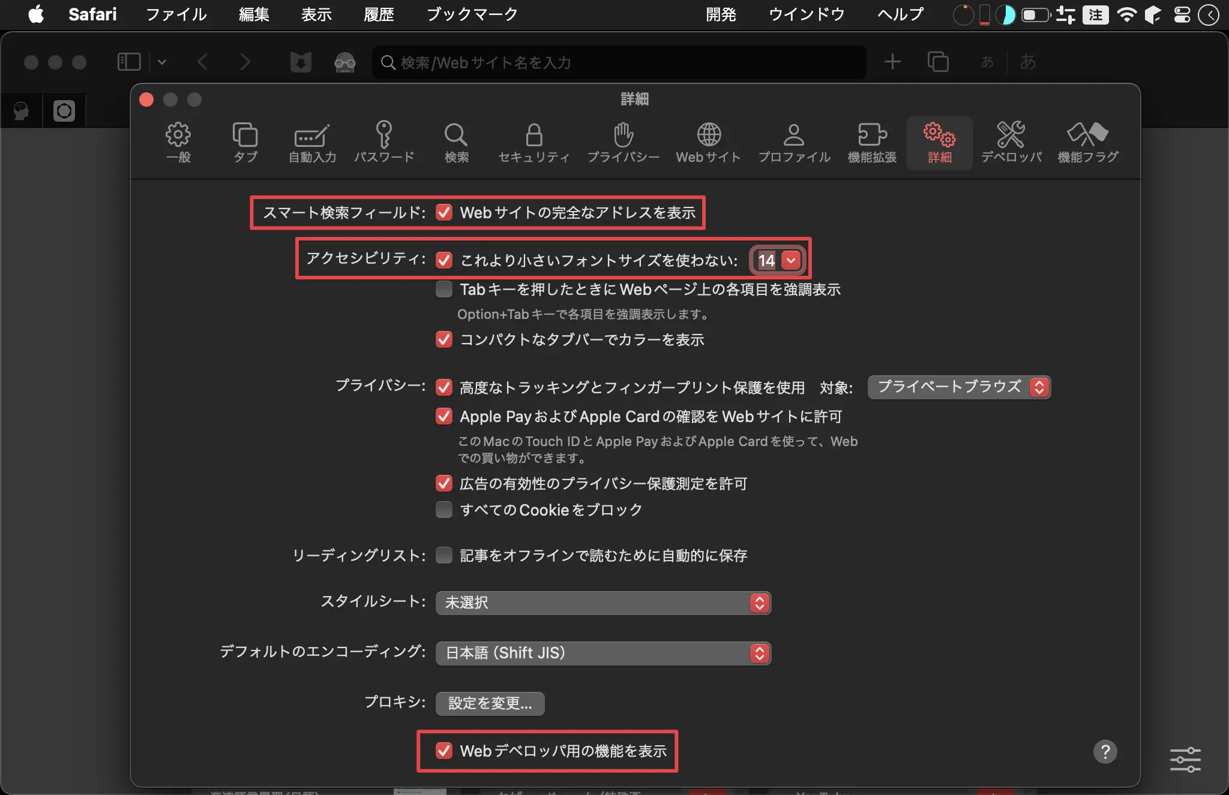Viewport: 1229px width, 795px height.
Task: Click the Safari address search field
Action: [619, 62]
